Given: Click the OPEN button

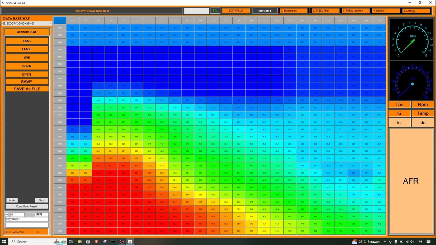Looking at the screenshot, I should tap(27, 75).
